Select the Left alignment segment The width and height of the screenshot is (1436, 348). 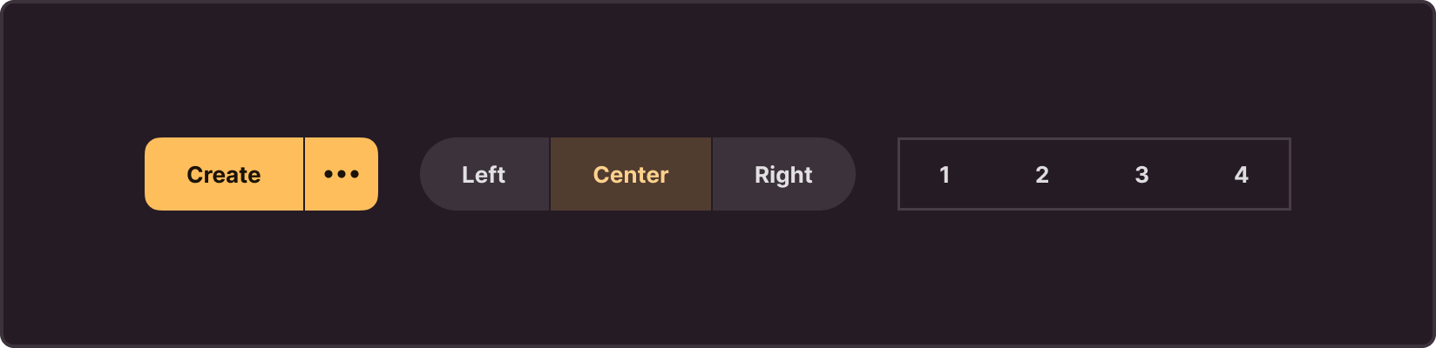point(484,174)
